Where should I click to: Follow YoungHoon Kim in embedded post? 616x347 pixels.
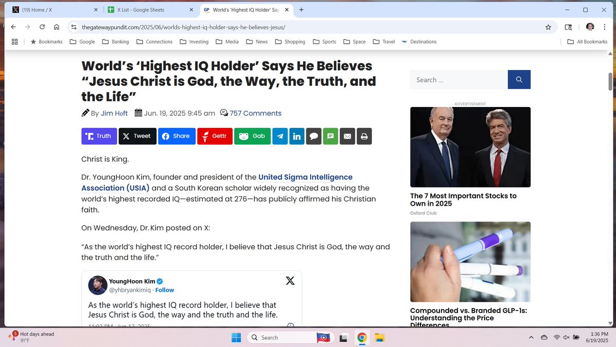pyautogui.click(x=165, y=290)
